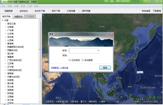The width and height of the screenshot is (163, 105).
Task: Expand the 吉林省 tree node
Action: point(5,37)
